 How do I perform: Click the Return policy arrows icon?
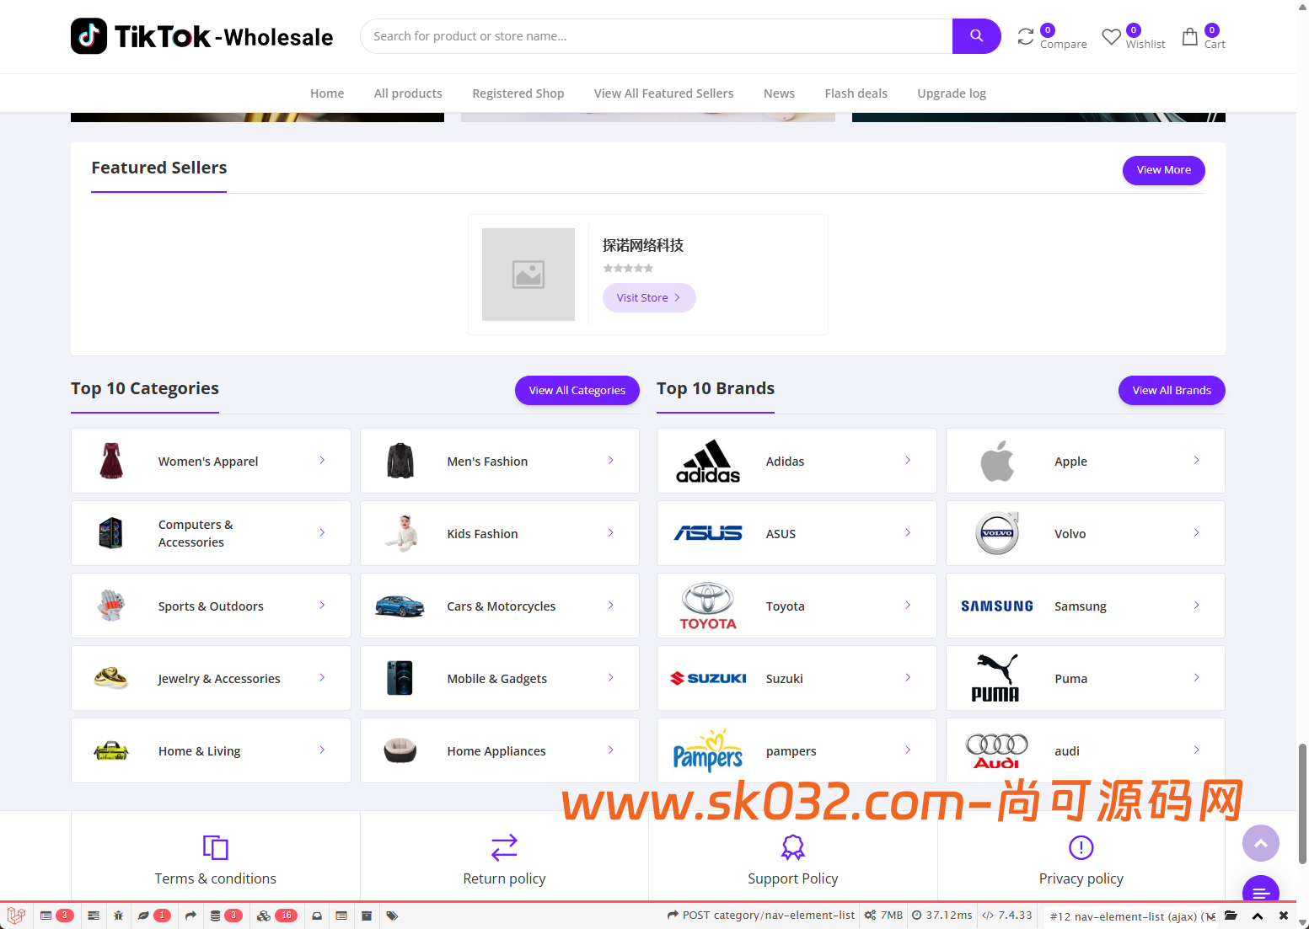tap(504, 847)
